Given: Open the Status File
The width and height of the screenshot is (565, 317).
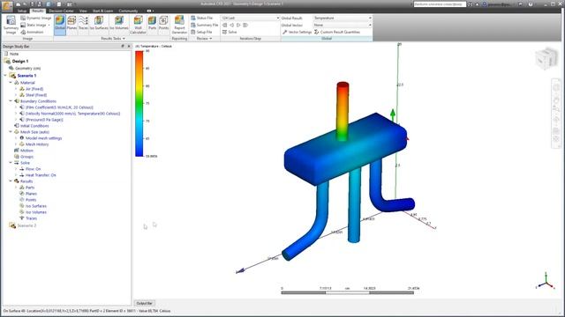Looking at the screenshot, I should pos(202,18).
